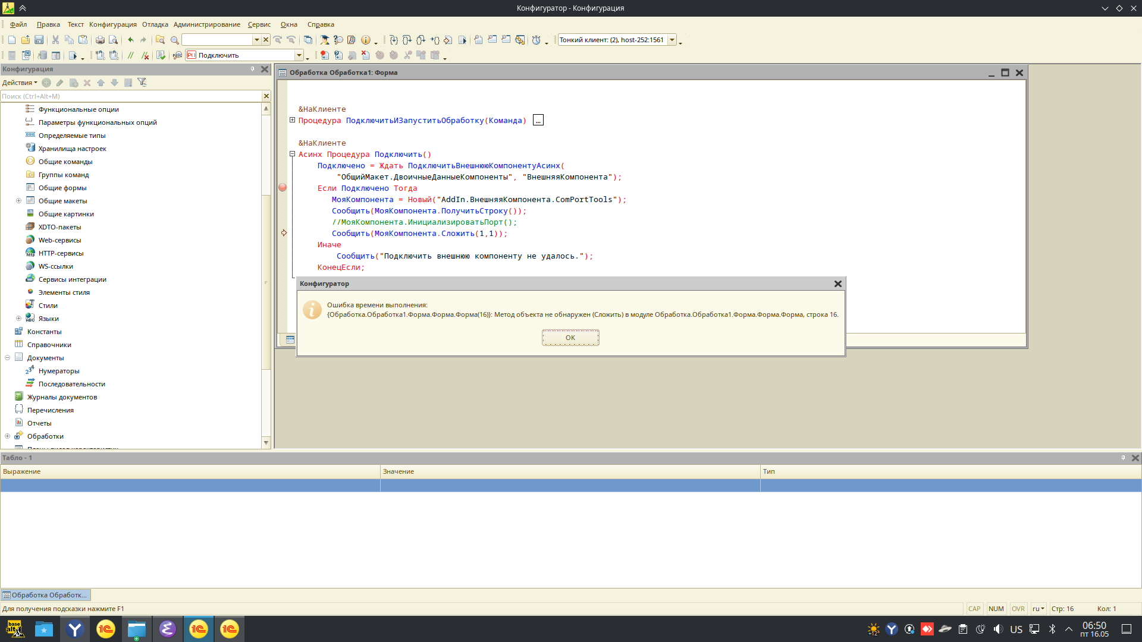Click the NUM status indicator
This screenshot has height=642, width=1142.
pyautogui.click(x=996, y=609)
